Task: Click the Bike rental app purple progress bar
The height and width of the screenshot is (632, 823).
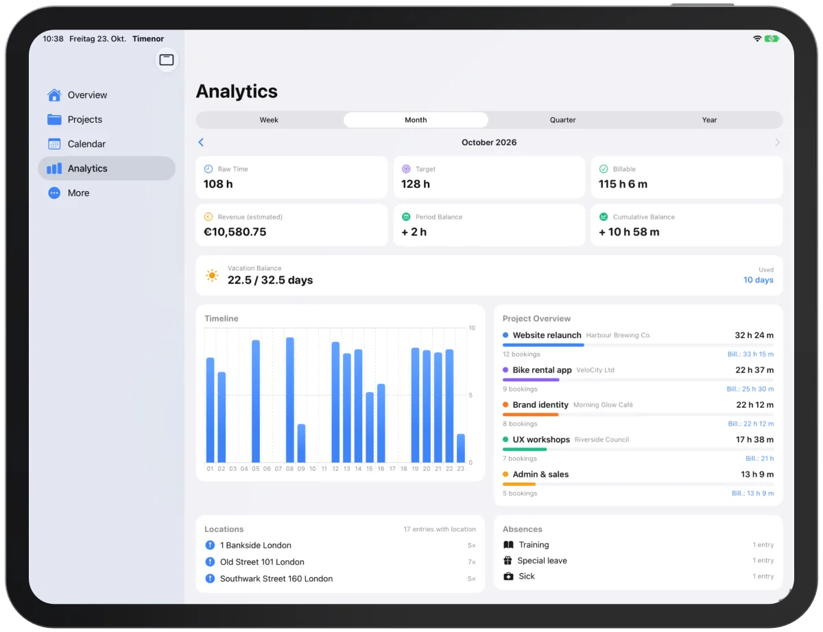Action: [531, 380]
